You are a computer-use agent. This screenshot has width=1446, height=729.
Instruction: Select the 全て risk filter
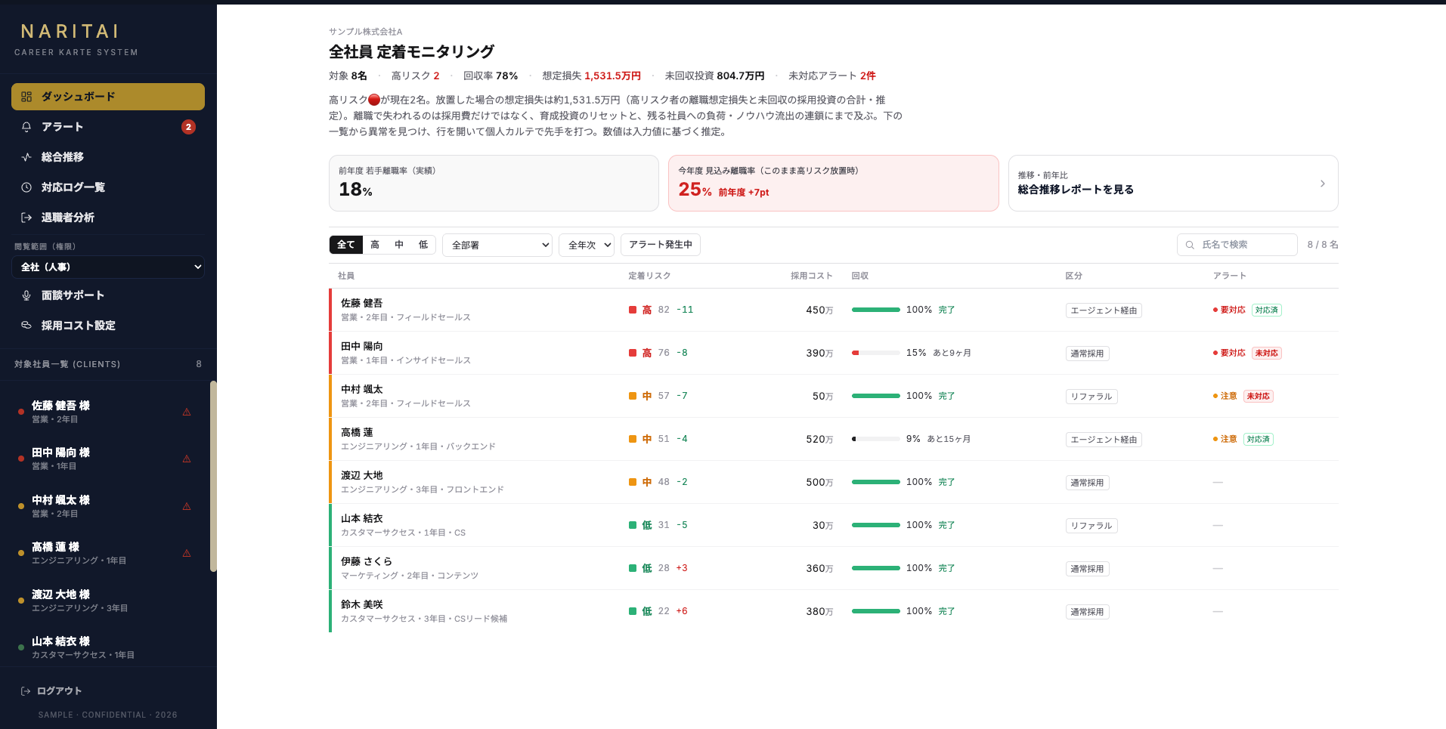(x=346, y=245)
